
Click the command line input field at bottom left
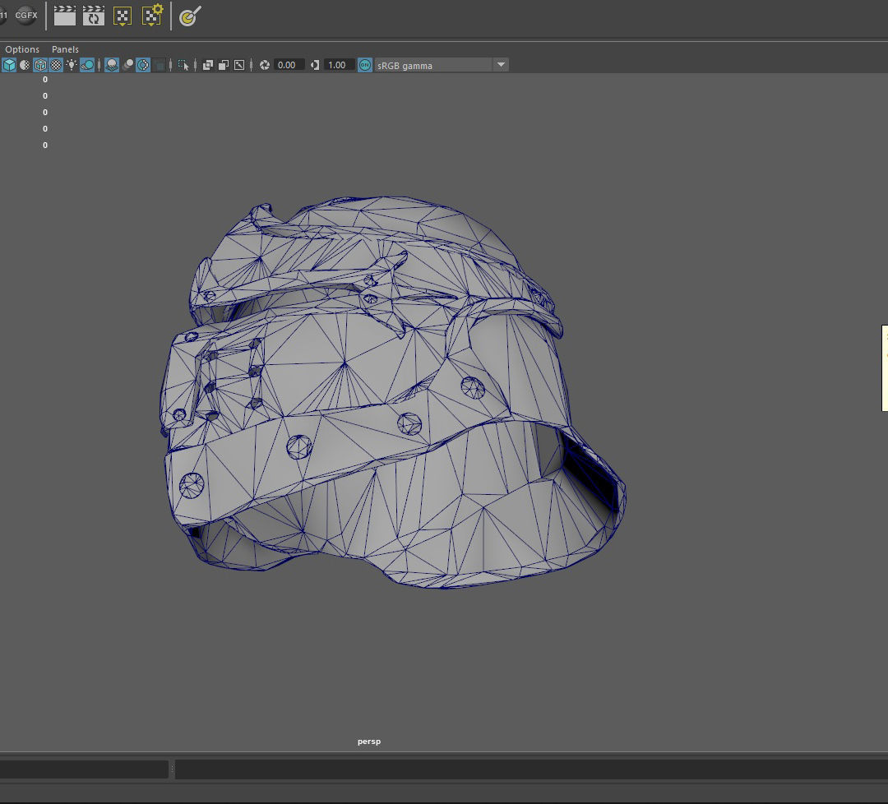tap(84, 769)
